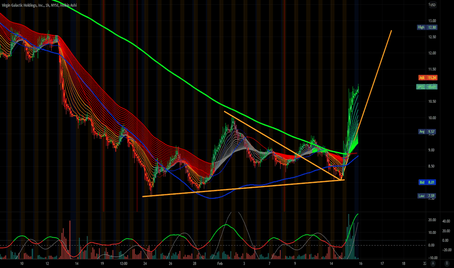
Task: Open the USD currency selector
Action: (x=433, y=5)
